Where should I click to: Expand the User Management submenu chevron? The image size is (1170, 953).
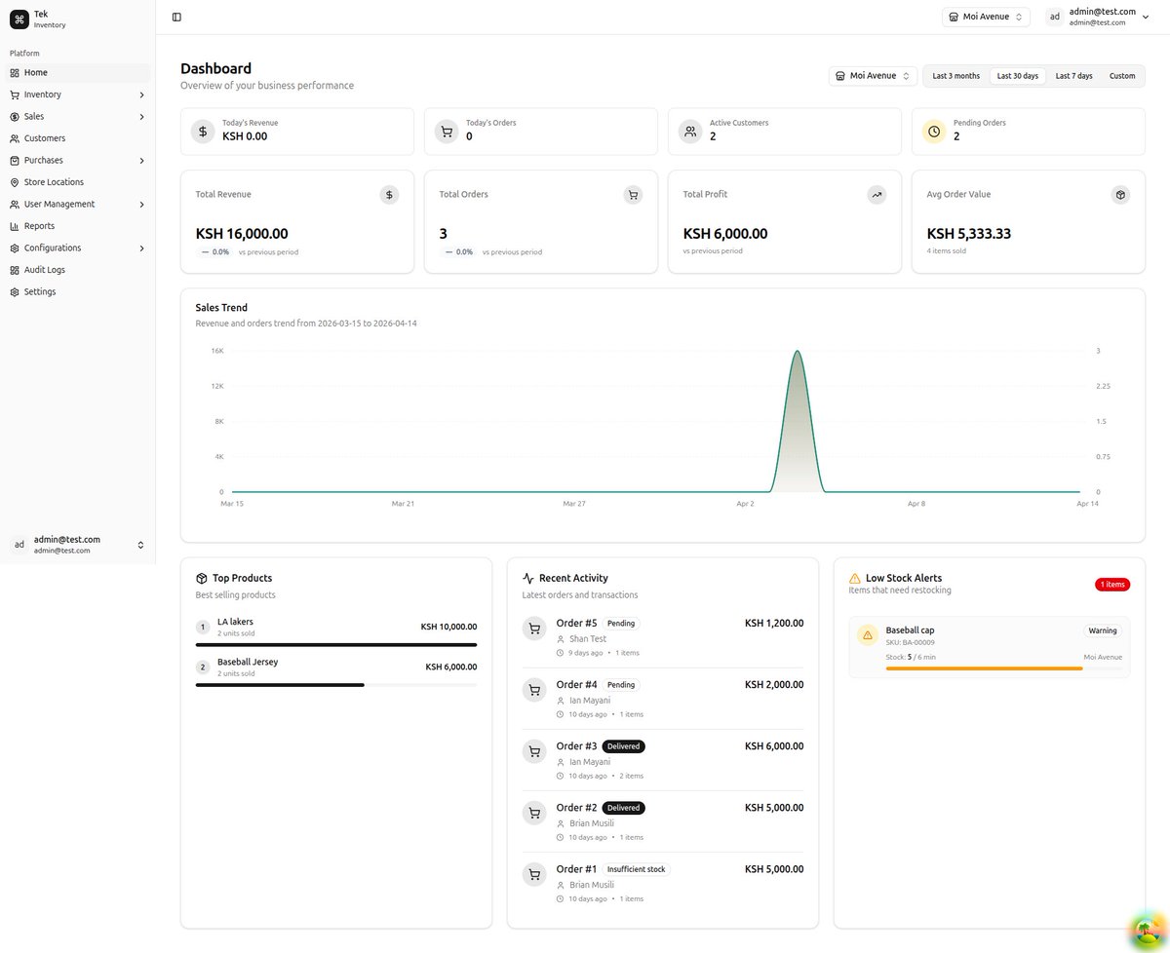tap(141, 205)
